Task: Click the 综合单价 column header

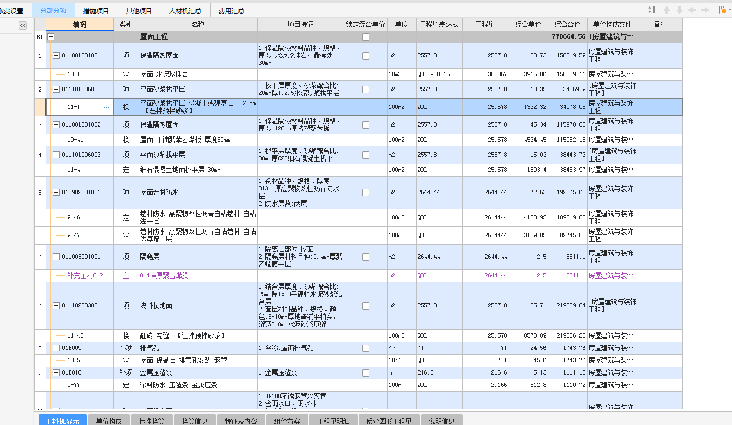Action: pos(528,25)
